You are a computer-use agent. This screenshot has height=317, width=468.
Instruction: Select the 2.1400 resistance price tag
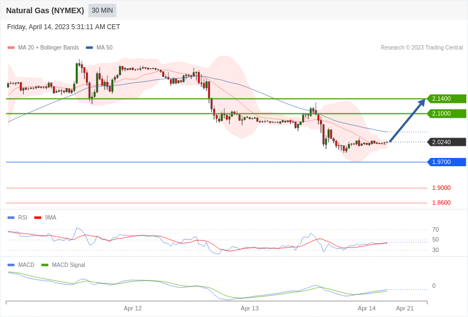[447, 99]
